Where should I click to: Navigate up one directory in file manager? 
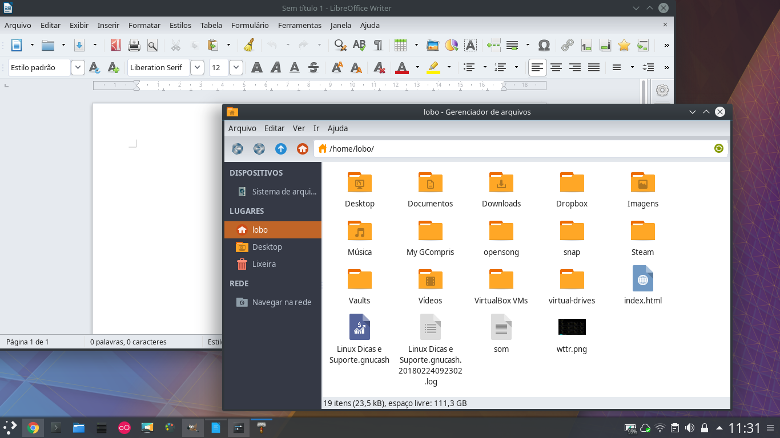point(280,148)
